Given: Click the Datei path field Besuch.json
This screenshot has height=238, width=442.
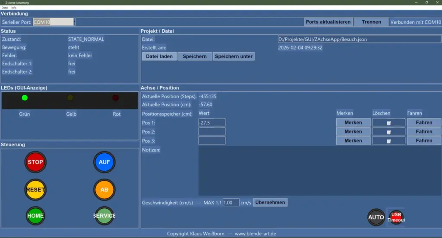Looking at the screenshot, I should [360, 39].
